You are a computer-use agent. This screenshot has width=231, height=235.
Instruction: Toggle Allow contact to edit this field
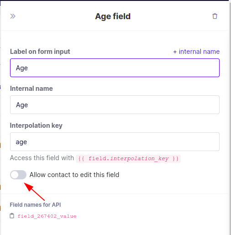click(18, 175)
